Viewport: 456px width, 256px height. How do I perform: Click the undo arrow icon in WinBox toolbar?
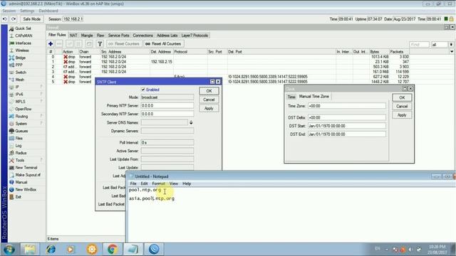pos(5,19)
